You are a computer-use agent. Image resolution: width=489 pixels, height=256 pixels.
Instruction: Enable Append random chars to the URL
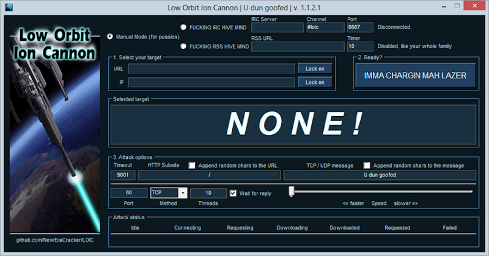click(x=192, y=165)
